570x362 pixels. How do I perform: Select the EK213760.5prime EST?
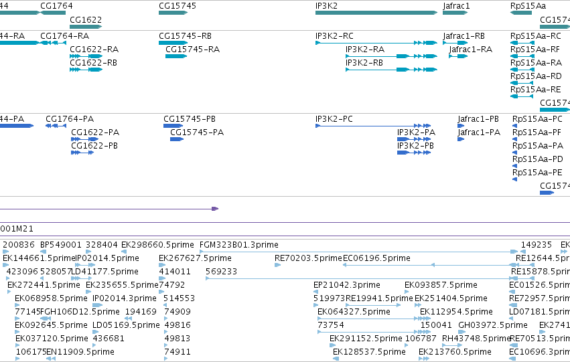point(424,359)
